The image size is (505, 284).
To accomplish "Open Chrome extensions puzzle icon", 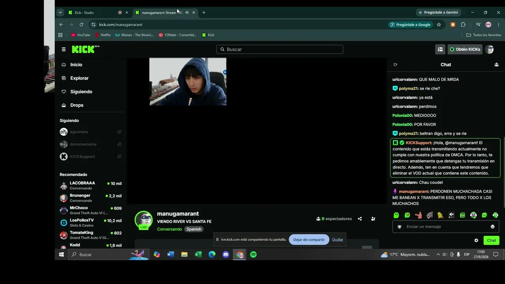I will (x=463, y=24).
